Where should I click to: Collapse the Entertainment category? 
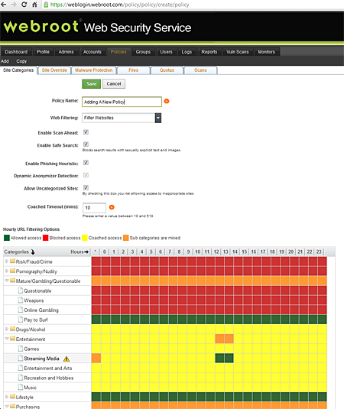[7, 339]
